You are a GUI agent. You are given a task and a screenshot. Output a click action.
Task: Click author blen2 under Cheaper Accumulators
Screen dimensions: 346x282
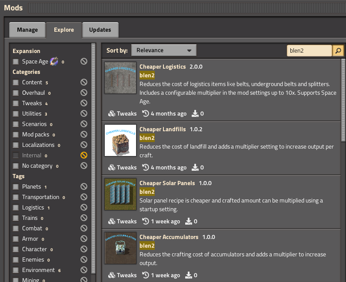[147, 246]
